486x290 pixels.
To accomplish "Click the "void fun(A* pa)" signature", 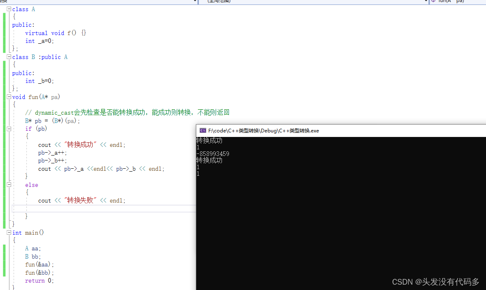I will pyautogui.click(x=36, y=97).
